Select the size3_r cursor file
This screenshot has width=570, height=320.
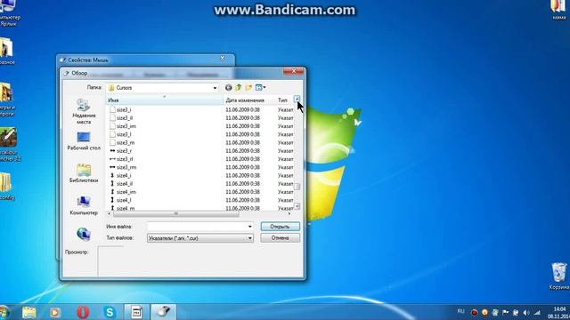point(124,150)
